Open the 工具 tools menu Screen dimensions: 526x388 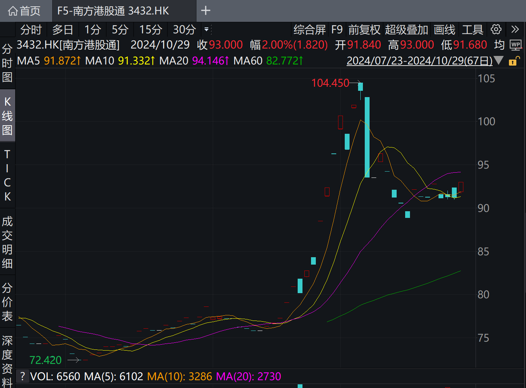473,29
